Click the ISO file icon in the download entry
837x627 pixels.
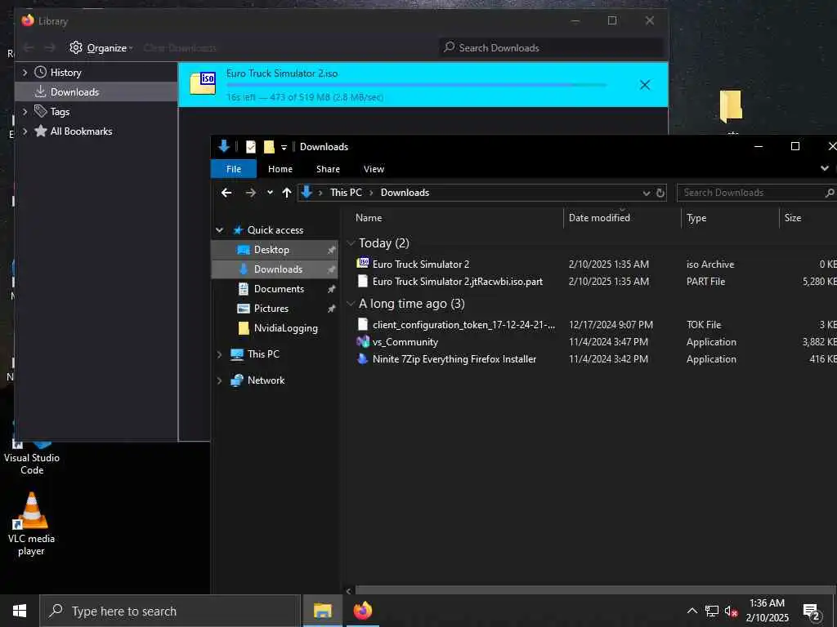point(203,84)
